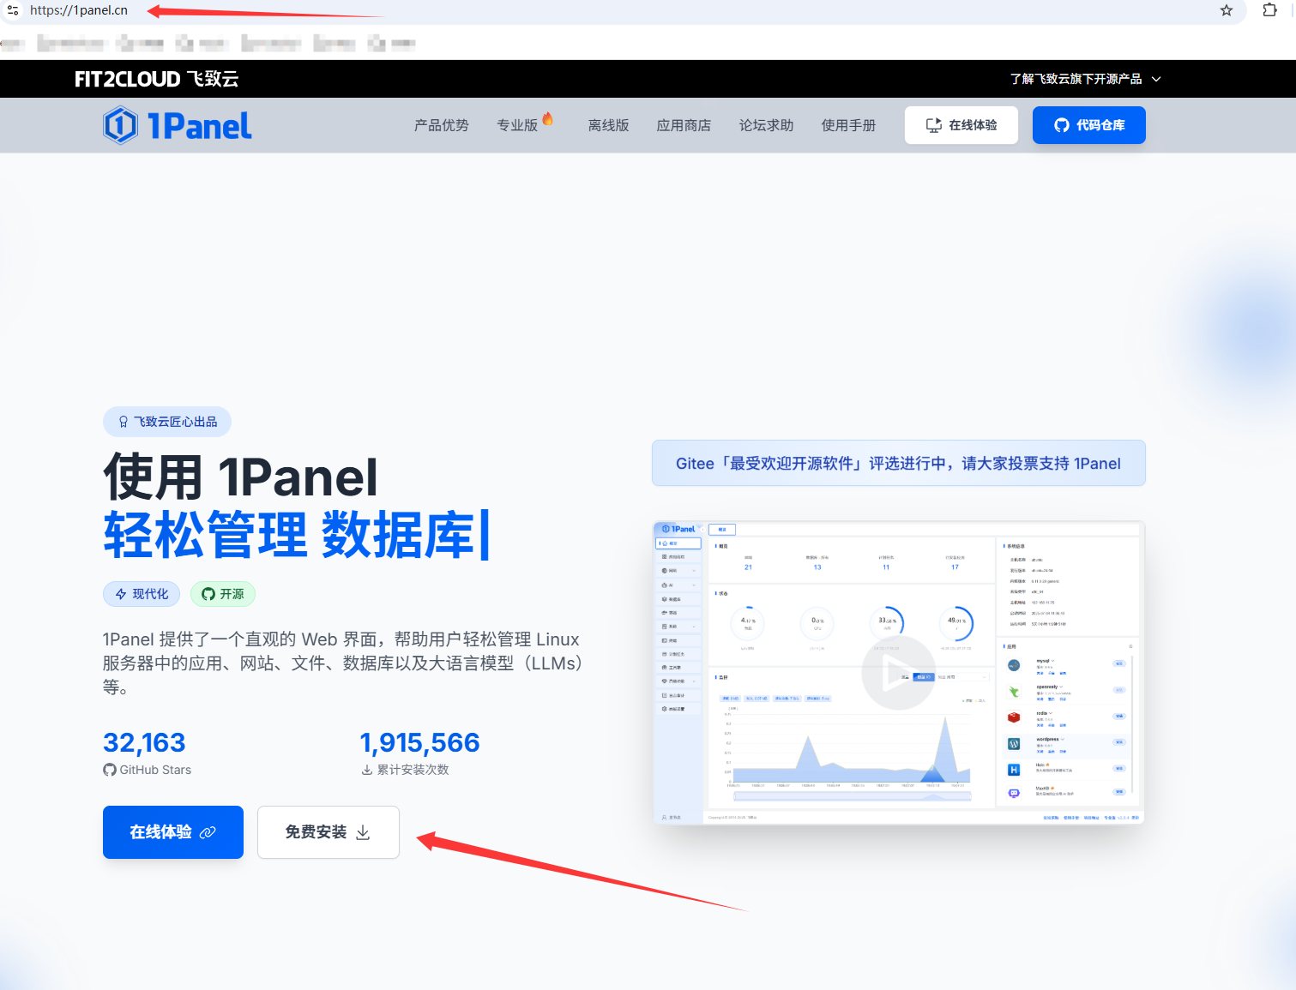Click the bookmark star icon in address bar
Image resolution: width=1296 pixels, height=990 pixels.
[x=1226, y=10]
